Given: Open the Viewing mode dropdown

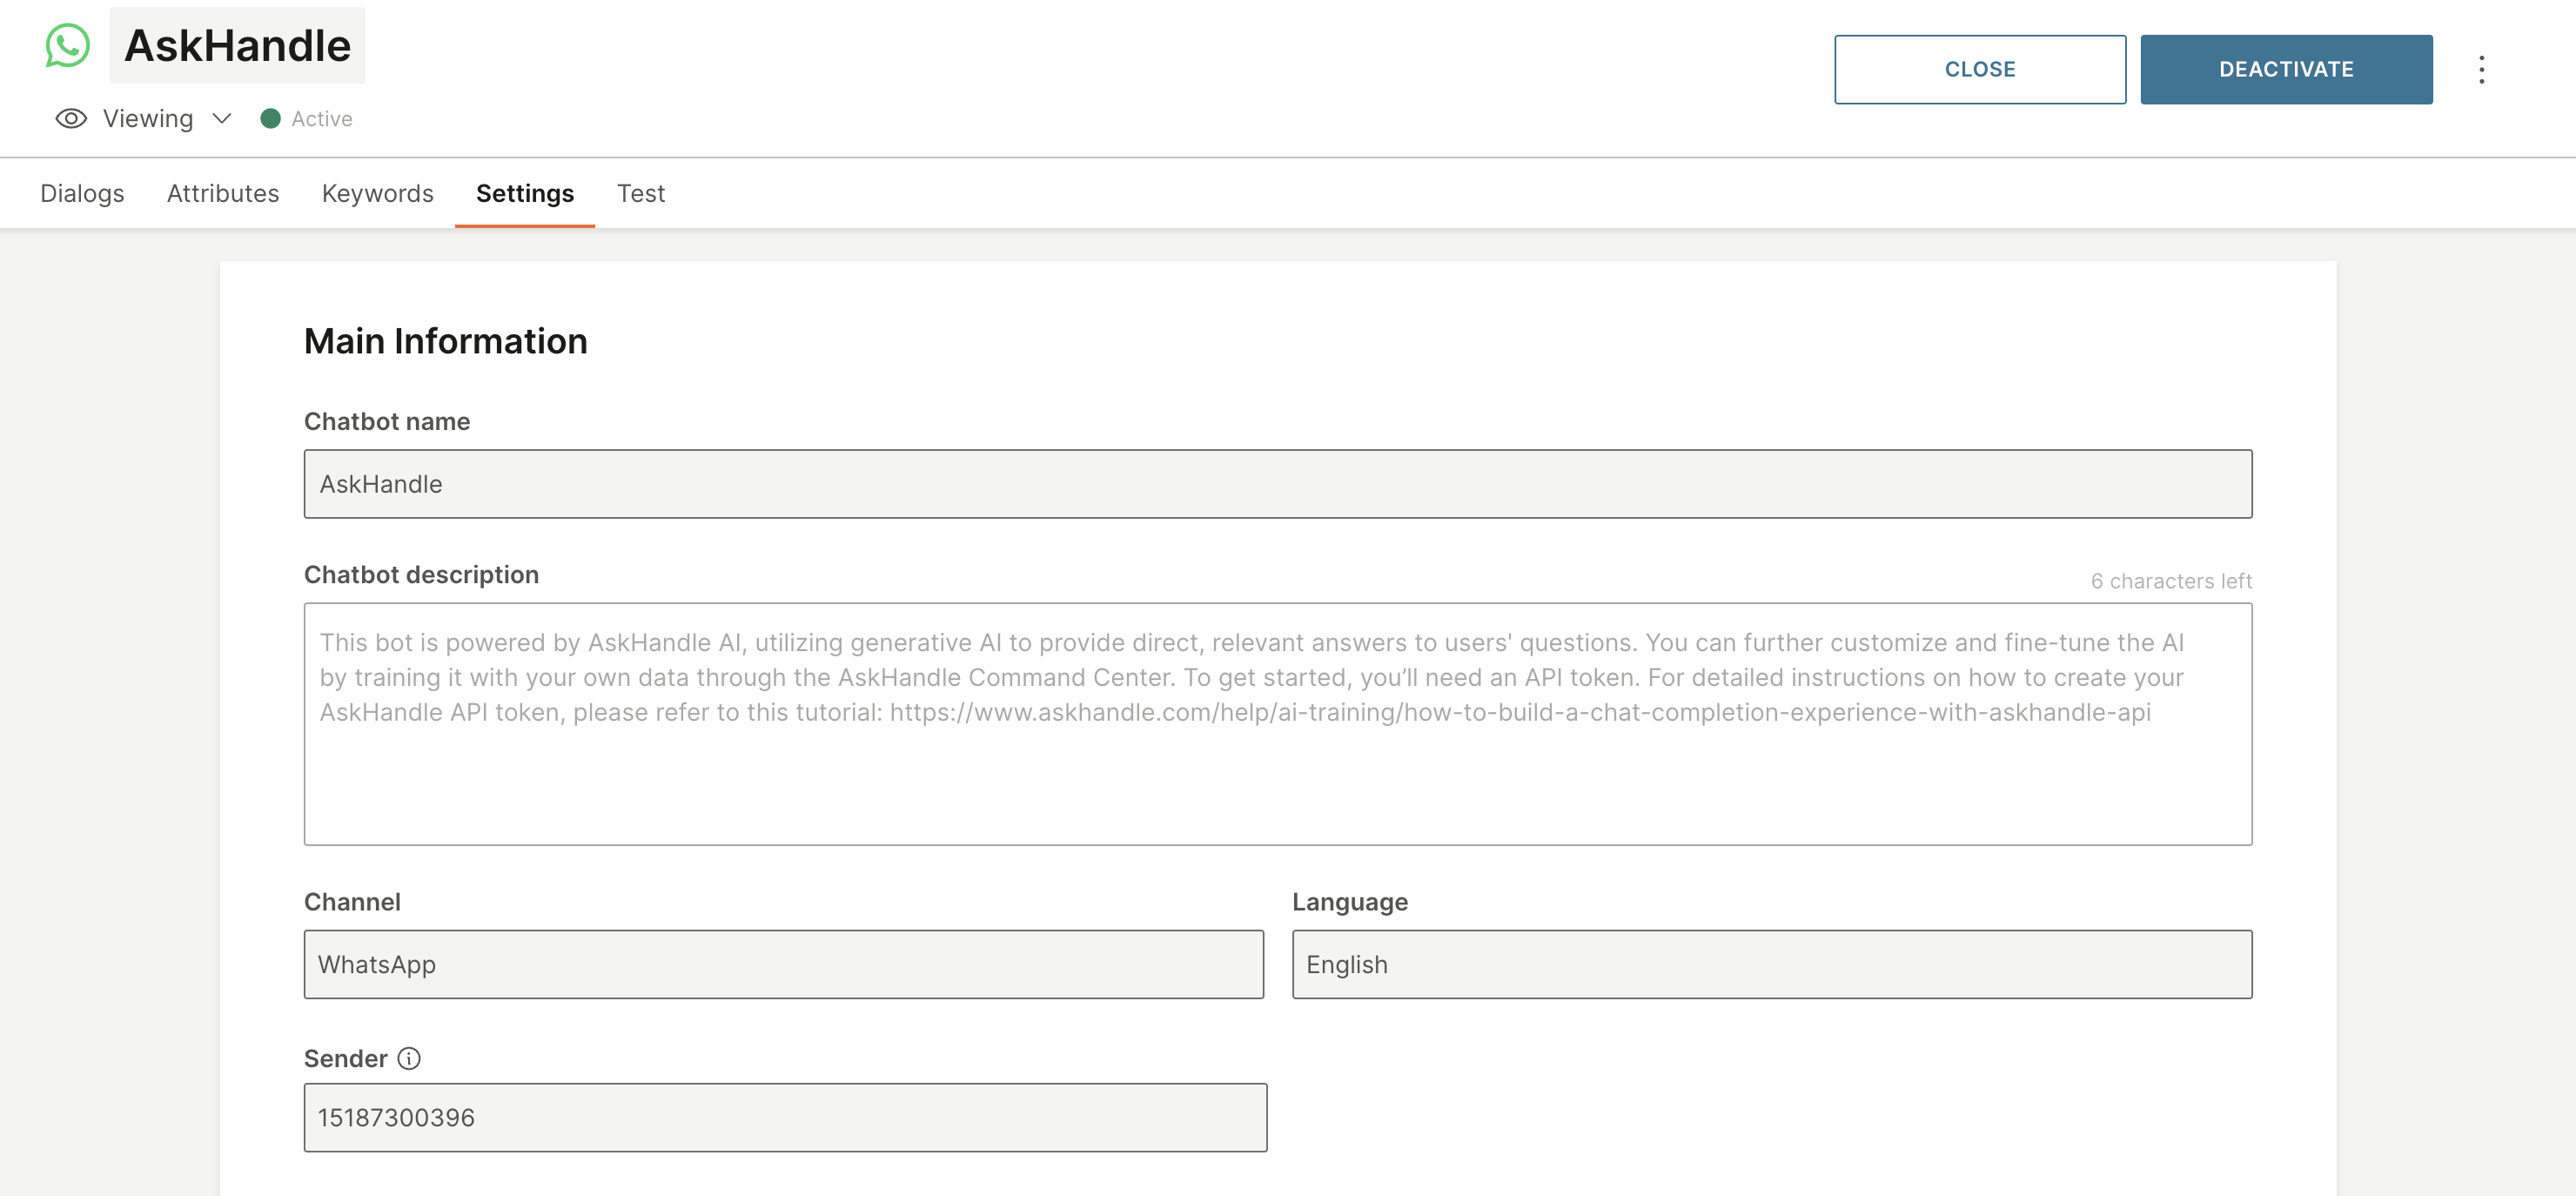Looking at the screenshot, I should 148,119.
